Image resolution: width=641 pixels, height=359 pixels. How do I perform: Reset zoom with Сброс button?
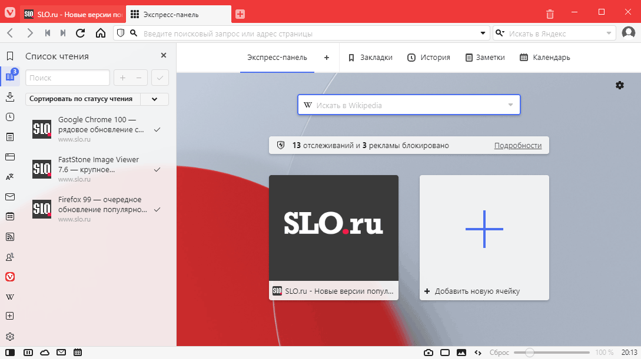coord(499,353)
